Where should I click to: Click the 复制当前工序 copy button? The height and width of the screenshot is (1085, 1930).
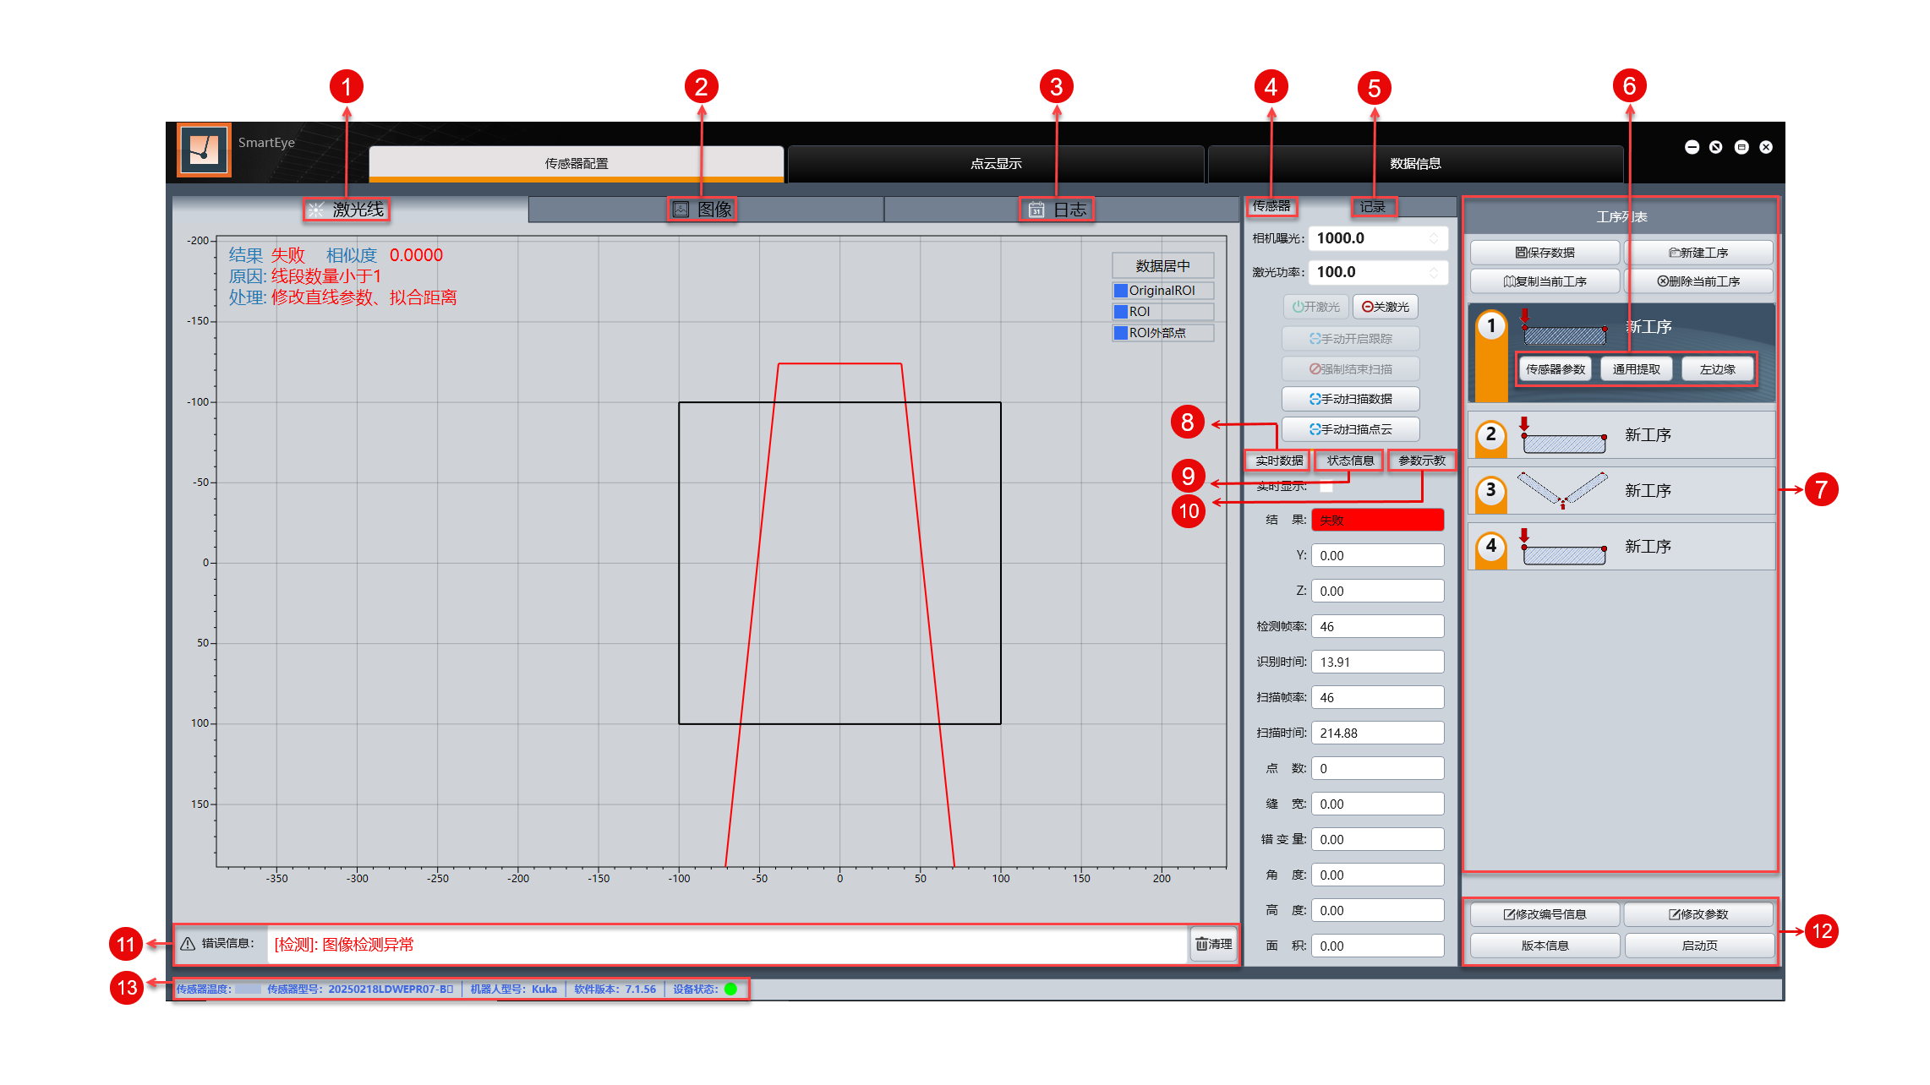pyautogui.click(x=1545, y=281)
